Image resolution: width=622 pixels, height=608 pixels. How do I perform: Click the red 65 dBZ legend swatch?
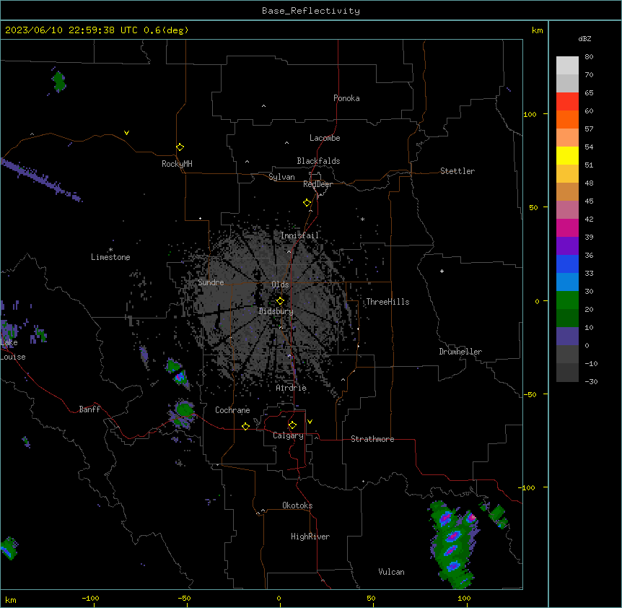pyautogui.click(x=567, y=101)
